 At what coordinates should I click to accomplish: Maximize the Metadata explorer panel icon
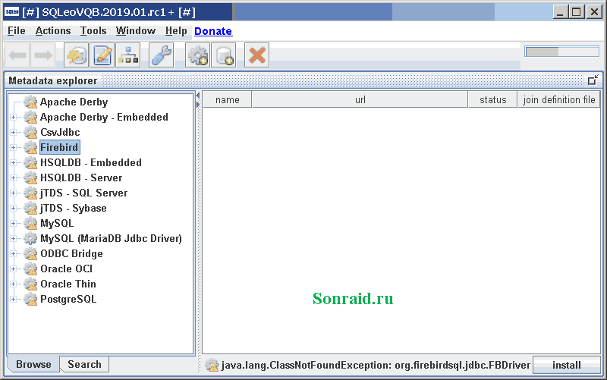593,80
